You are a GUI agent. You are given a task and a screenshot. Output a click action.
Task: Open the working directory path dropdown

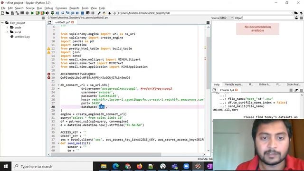[x=292, y=13]
